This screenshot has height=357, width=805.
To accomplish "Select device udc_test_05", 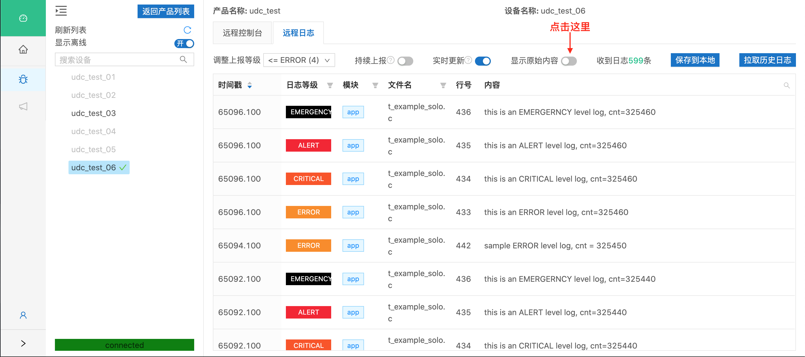I will point(93,149).
